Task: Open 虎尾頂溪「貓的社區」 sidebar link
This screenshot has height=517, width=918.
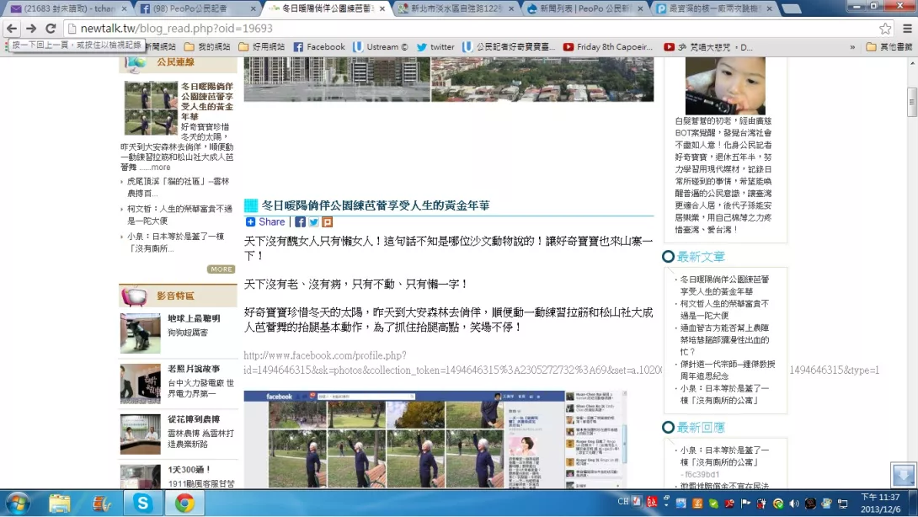Action: (x=178, y=187)
